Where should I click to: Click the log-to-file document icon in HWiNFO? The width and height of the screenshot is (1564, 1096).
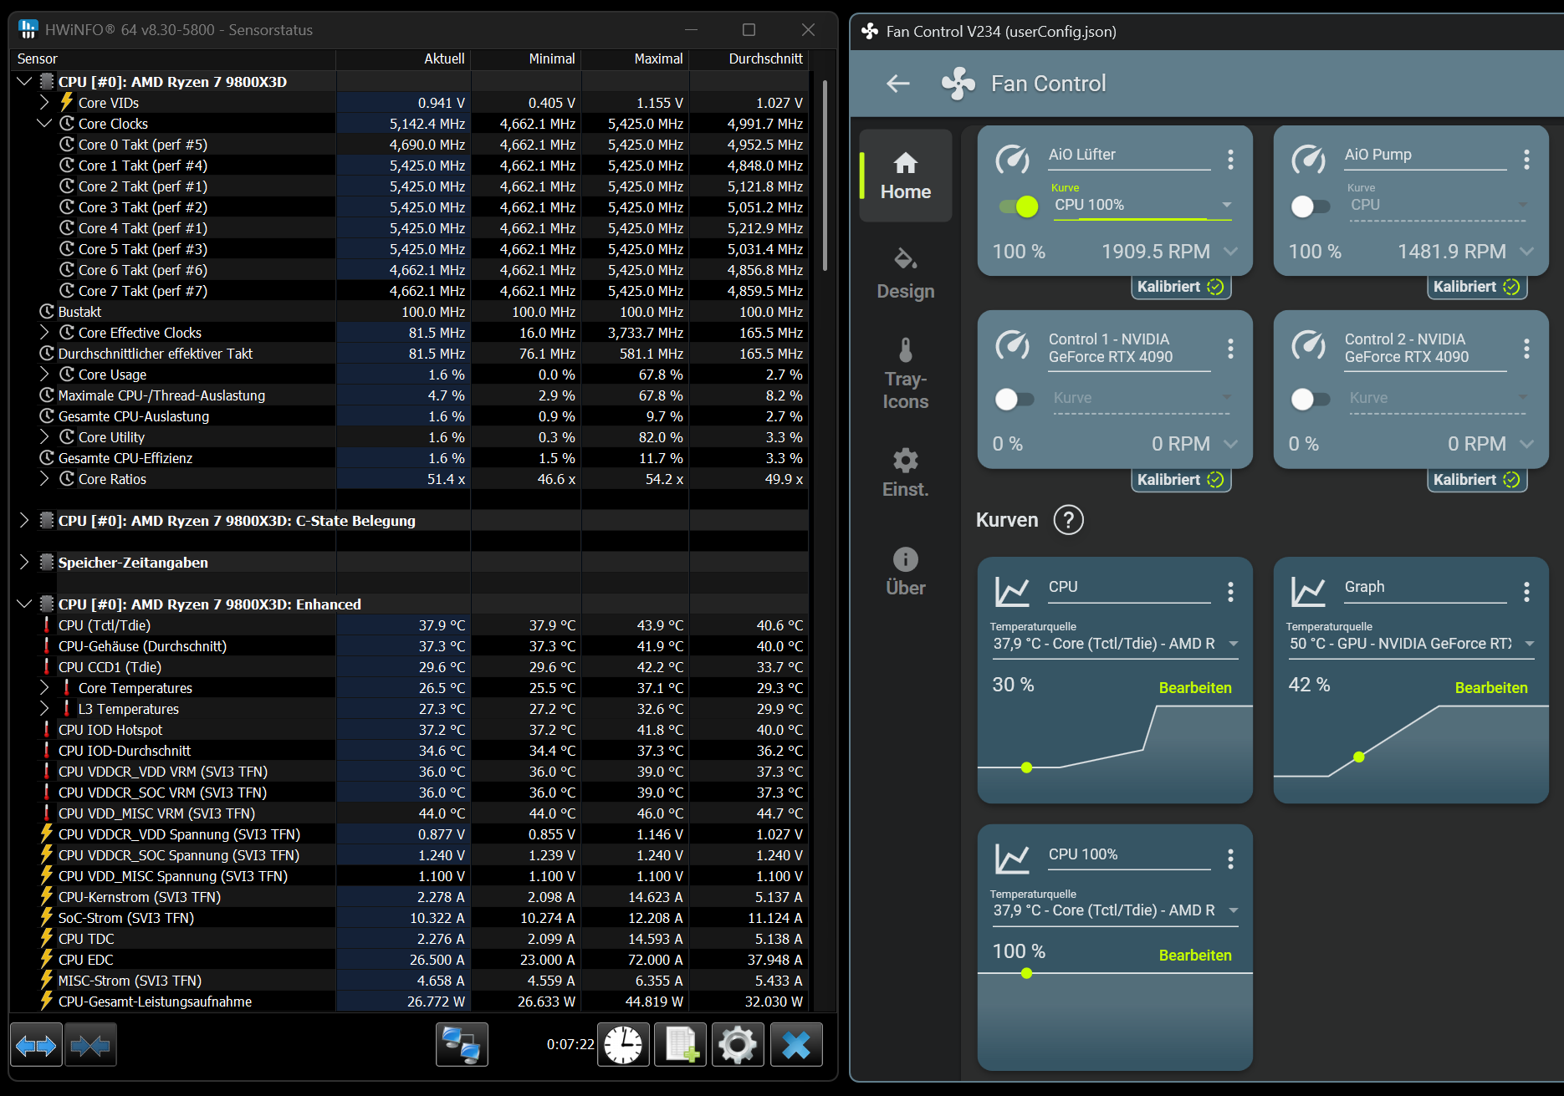[x=680, y=1045]
